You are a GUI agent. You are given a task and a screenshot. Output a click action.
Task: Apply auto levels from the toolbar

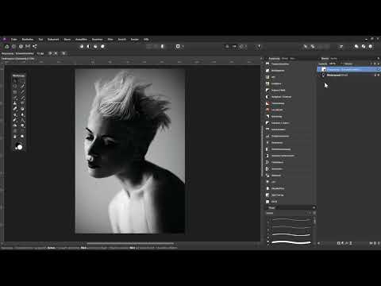(82, 46)
